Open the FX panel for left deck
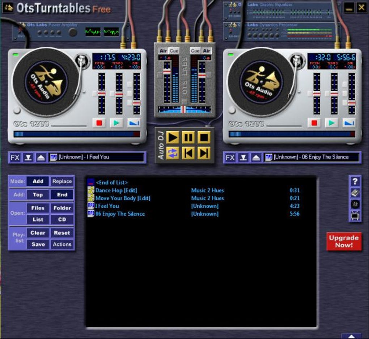369x339 pixels. [x=15, y=157]
